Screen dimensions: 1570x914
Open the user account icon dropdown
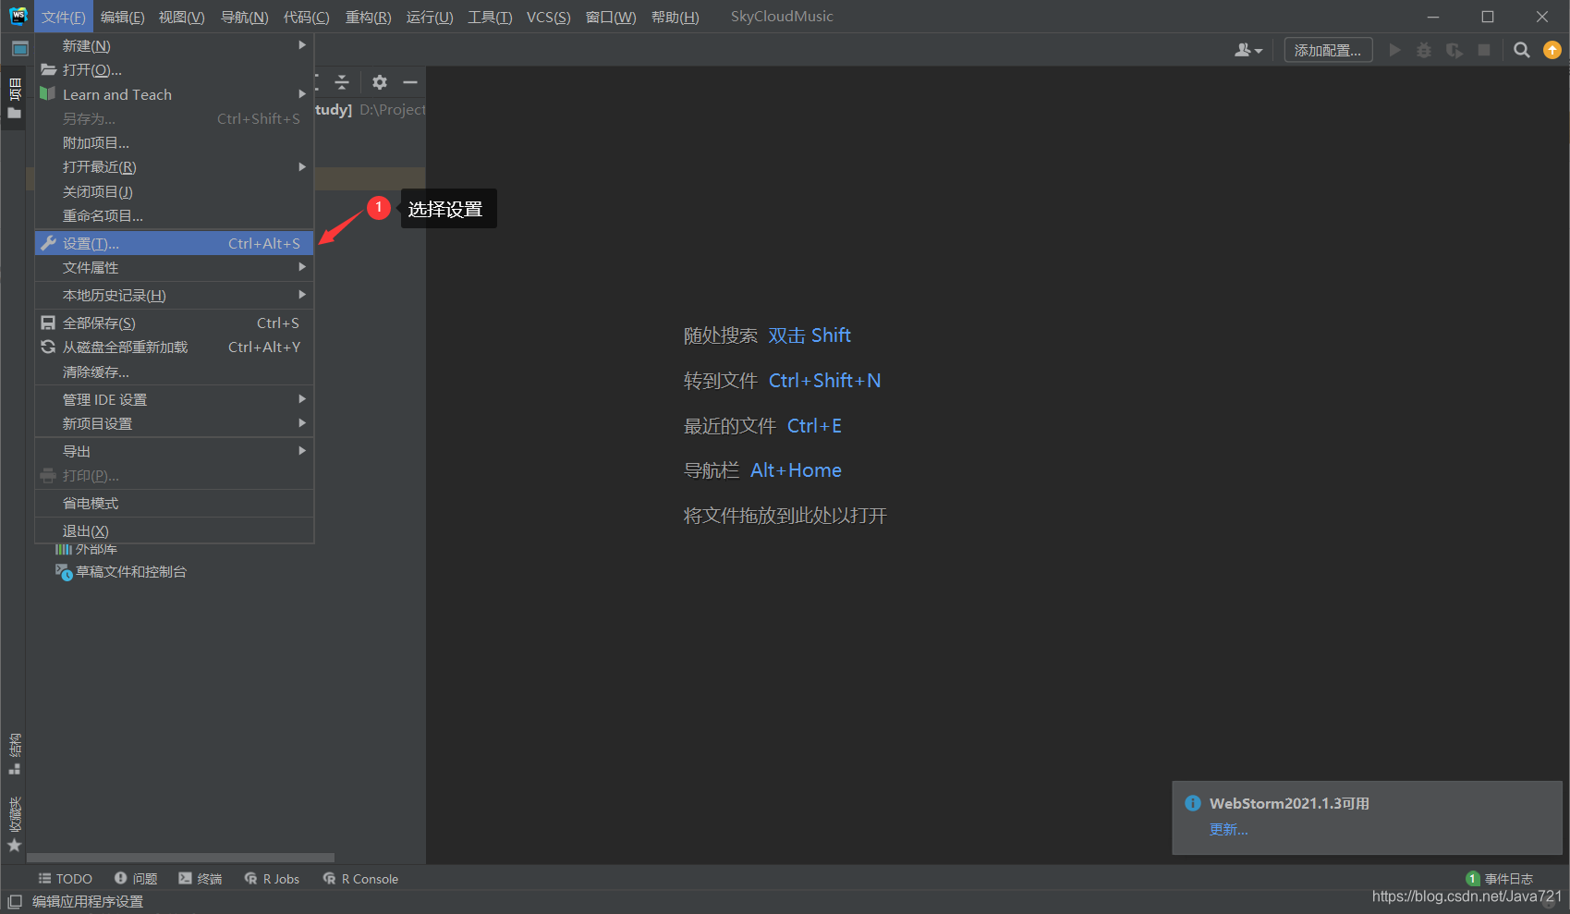(1248, 51)
